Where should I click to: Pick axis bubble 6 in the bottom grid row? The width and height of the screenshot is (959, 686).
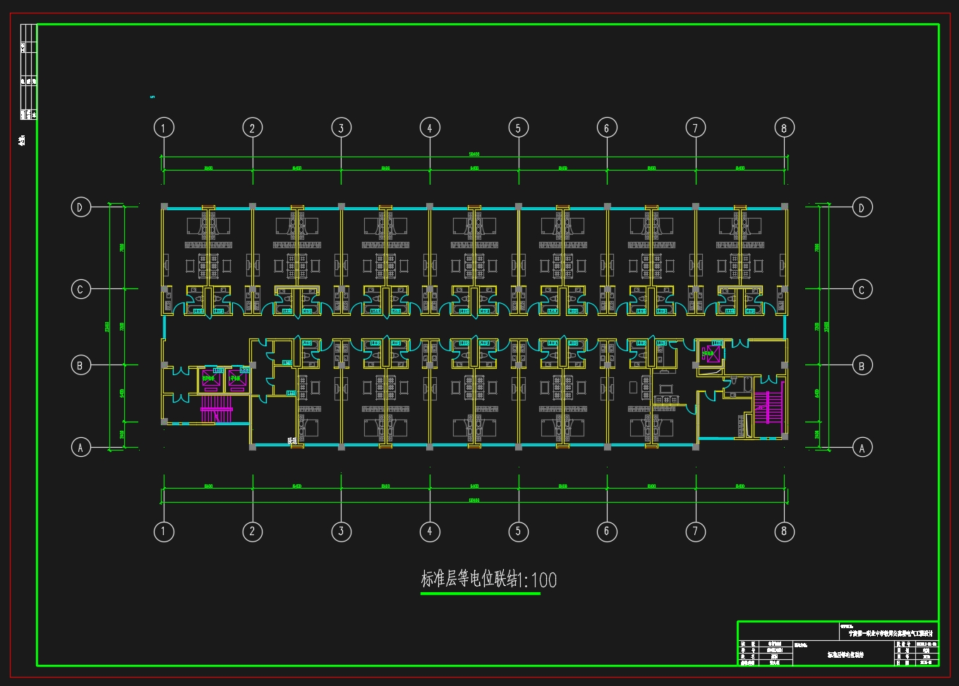[607, 532]
